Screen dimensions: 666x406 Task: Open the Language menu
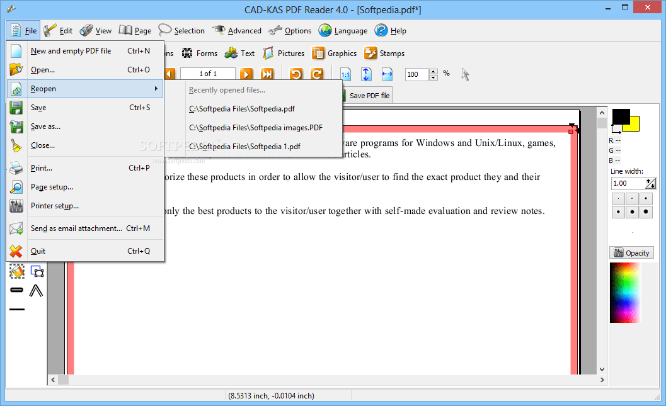pos(343,31)
